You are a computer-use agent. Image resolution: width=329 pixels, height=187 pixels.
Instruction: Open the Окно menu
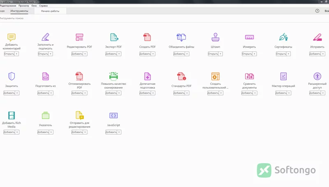click(34, 6)
